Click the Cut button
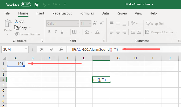 [x=20, y=21]
